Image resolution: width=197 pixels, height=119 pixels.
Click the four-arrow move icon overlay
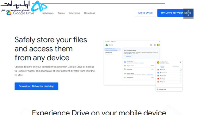(x=188, y=13)
